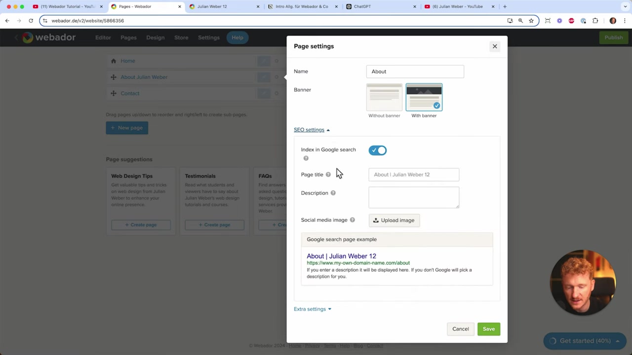Click the zoom magnifier icon in address bar
Image resolution: width=632 pixels, height=355 pixels.
coord(520,21)
